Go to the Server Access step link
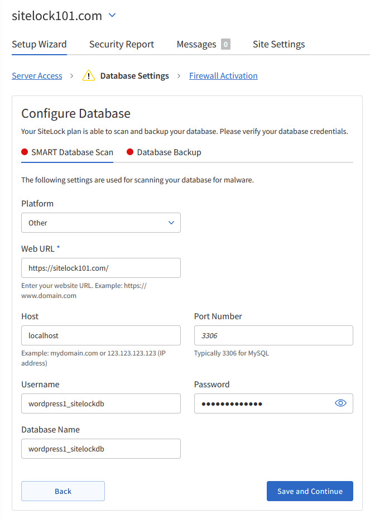Screen dimensions: 370x519 (x=37, y=76)
